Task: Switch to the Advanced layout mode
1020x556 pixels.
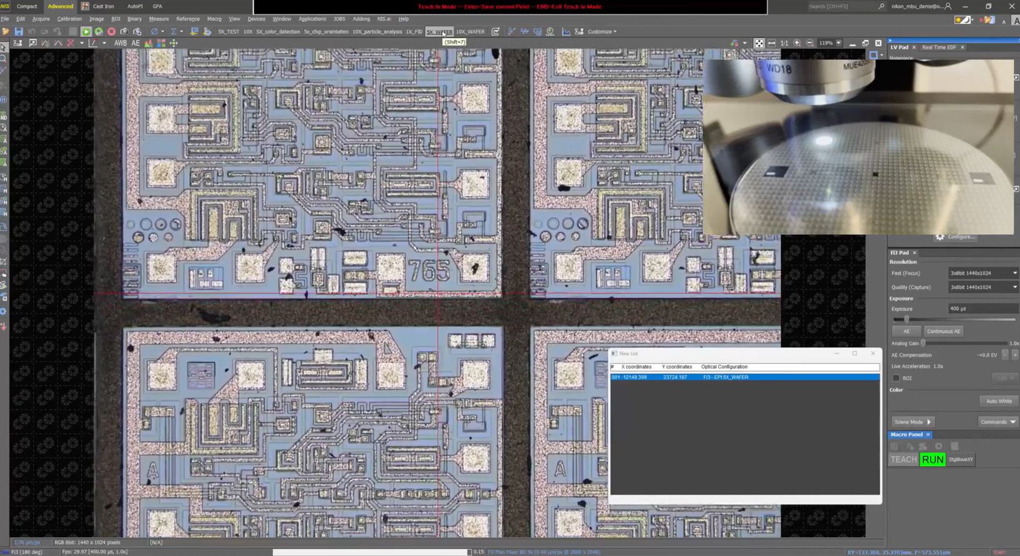Action: pos(61,6)
